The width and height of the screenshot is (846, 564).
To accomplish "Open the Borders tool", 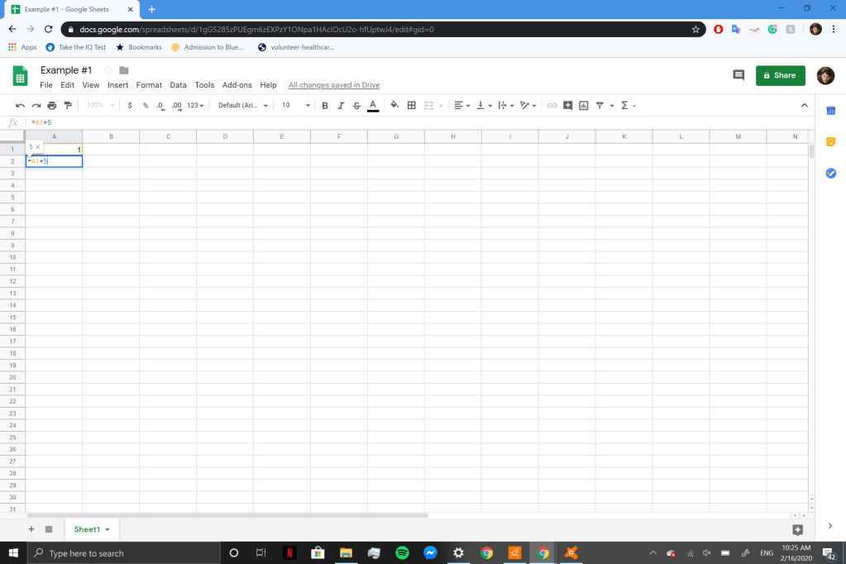I will (x=411, y=105).
